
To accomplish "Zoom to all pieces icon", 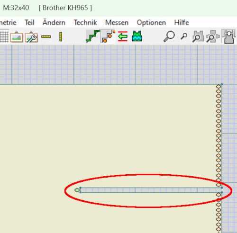I will 213,36.
